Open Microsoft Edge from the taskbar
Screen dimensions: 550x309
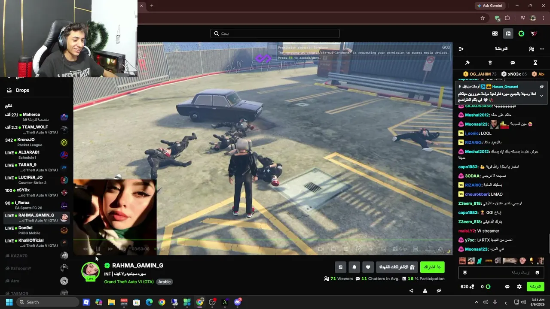(x=149, y=302)
